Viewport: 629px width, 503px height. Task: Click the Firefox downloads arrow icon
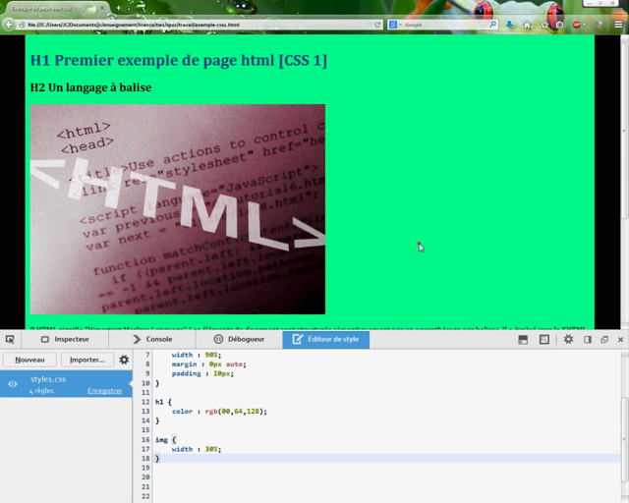pyautogui.click(x=510, y=24)
